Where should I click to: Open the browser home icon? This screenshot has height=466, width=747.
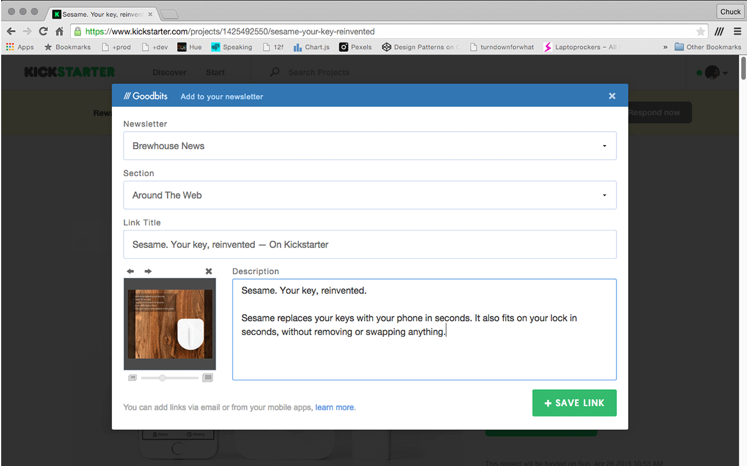[59, 31]
